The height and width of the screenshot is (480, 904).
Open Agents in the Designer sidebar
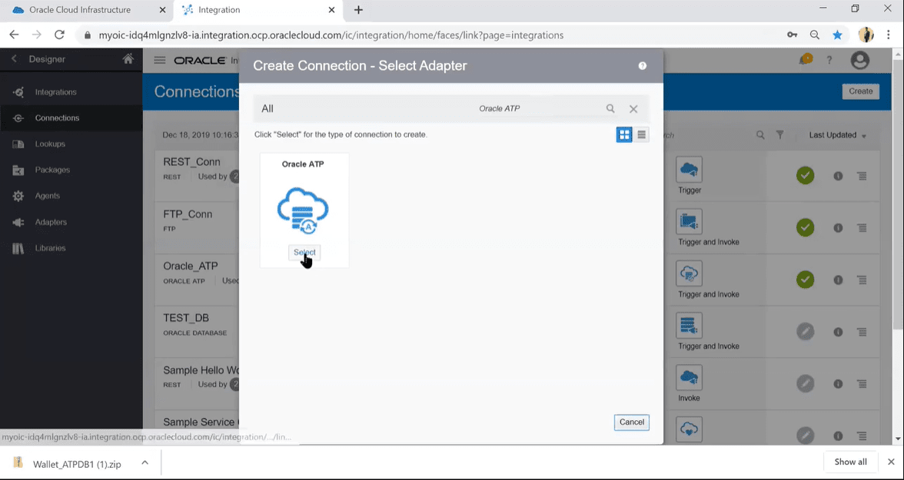pos(48,196)
